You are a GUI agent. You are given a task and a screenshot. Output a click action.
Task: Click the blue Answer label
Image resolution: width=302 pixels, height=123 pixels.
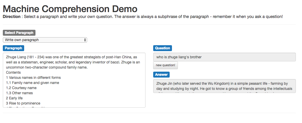(x=161, y=74)
